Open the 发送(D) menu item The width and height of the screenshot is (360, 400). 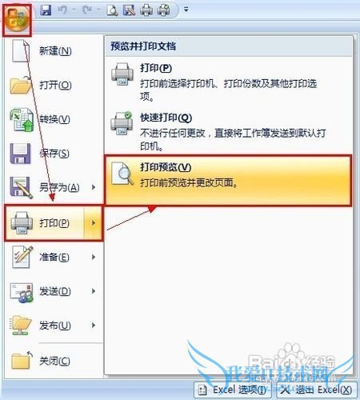54,291
